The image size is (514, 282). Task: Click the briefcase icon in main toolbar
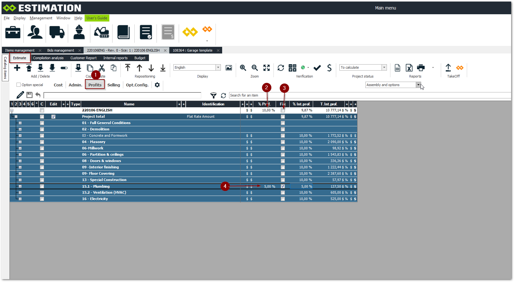tap(13, 32)
